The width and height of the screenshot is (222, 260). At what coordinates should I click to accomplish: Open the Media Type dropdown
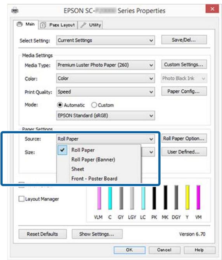[x=105, y=65]
